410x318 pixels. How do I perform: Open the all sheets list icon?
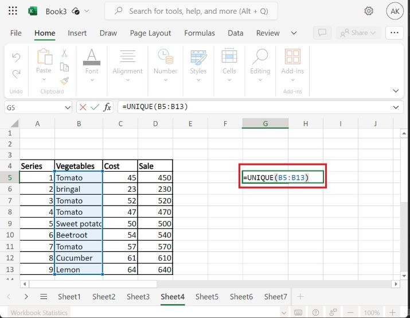coord(44,297)
